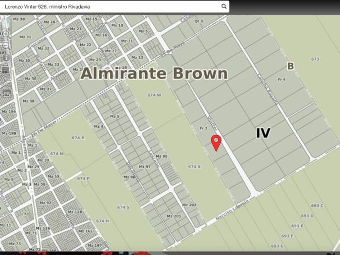Click block Mz 31
Screen dimensions: 340x255
pyautogui.click(x=25, y=37)
